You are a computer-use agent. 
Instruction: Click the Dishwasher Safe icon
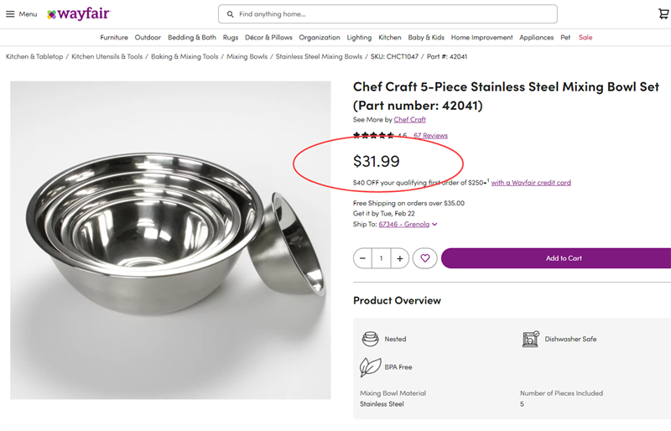(530, 339)
